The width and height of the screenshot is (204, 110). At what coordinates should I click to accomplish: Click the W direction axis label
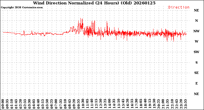click(196, 41)
